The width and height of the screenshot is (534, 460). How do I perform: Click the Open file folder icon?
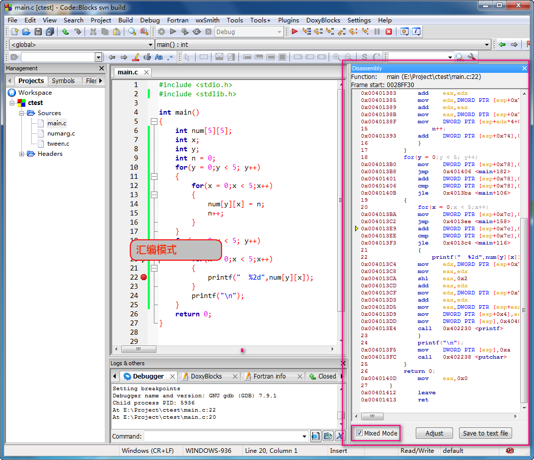click(26, 32)
